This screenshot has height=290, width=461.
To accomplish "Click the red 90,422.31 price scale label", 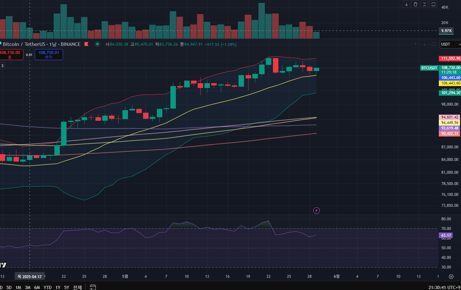I will 449,134.
